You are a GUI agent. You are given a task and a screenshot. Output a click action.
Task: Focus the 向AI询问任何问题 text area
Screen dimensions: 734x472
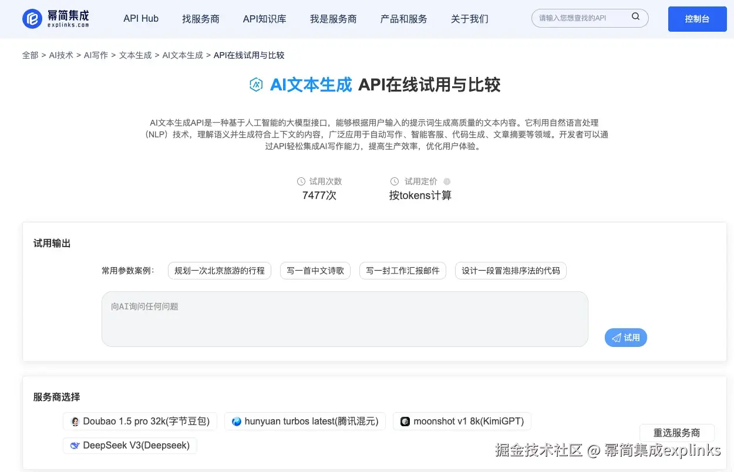345,319
